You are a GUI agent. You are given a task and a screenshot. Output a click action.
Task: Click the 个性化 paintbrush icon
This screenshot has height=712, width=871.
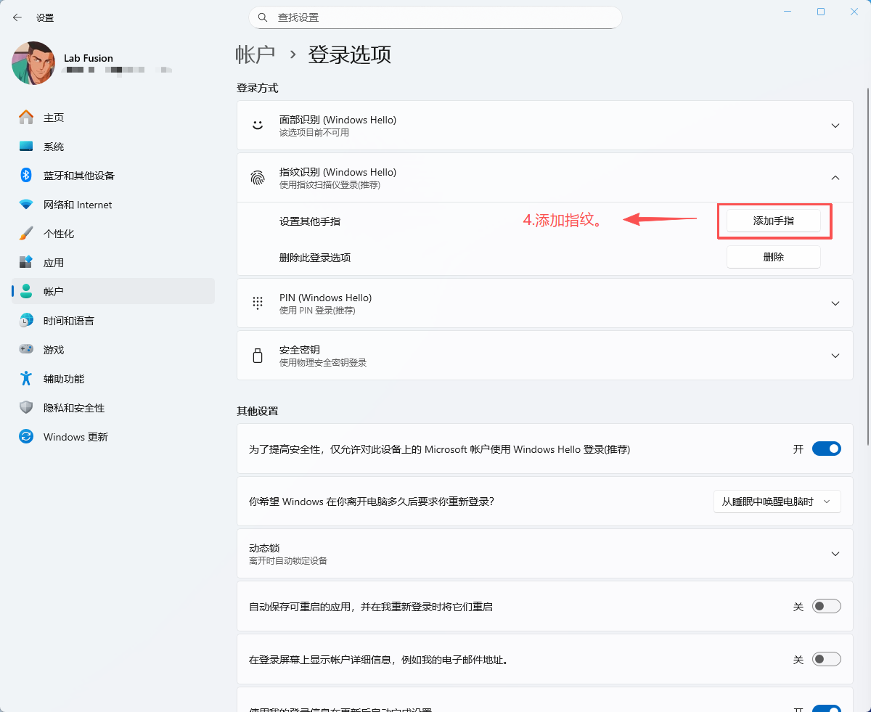[x=26, y=234]
